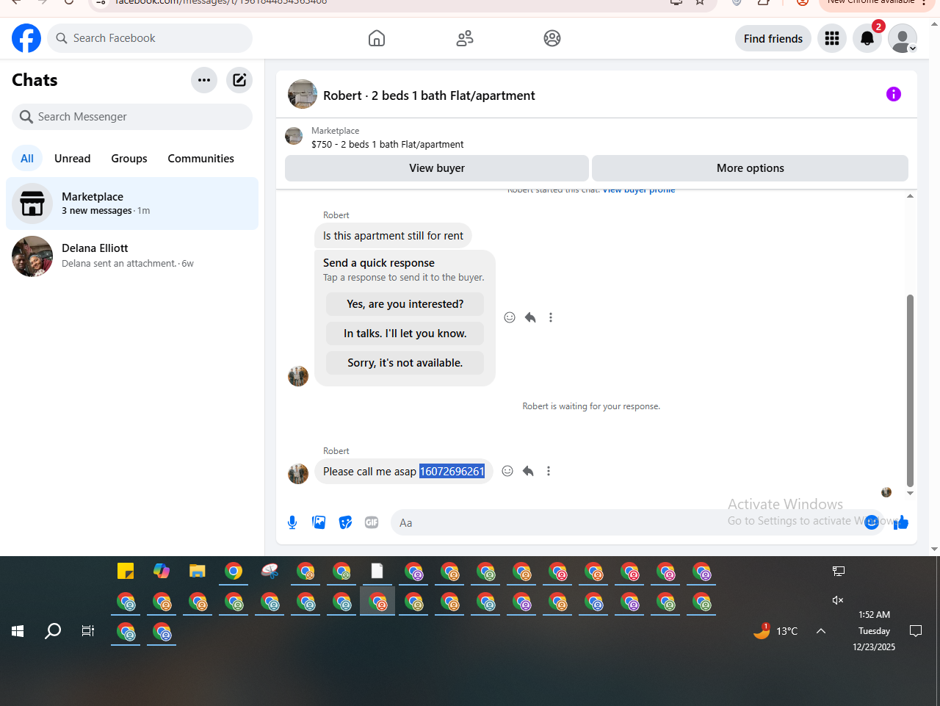Open the Friends icon in top navigation
The width and height of the screenshot is (940, 706).
[x=465, y=38]
